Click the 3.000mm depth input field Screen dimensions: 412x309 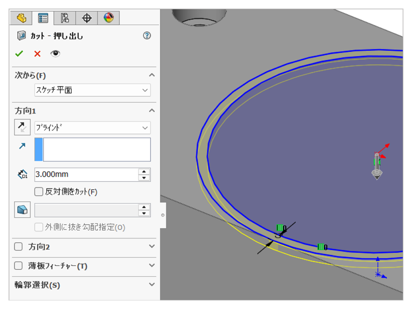click(86, 175)
